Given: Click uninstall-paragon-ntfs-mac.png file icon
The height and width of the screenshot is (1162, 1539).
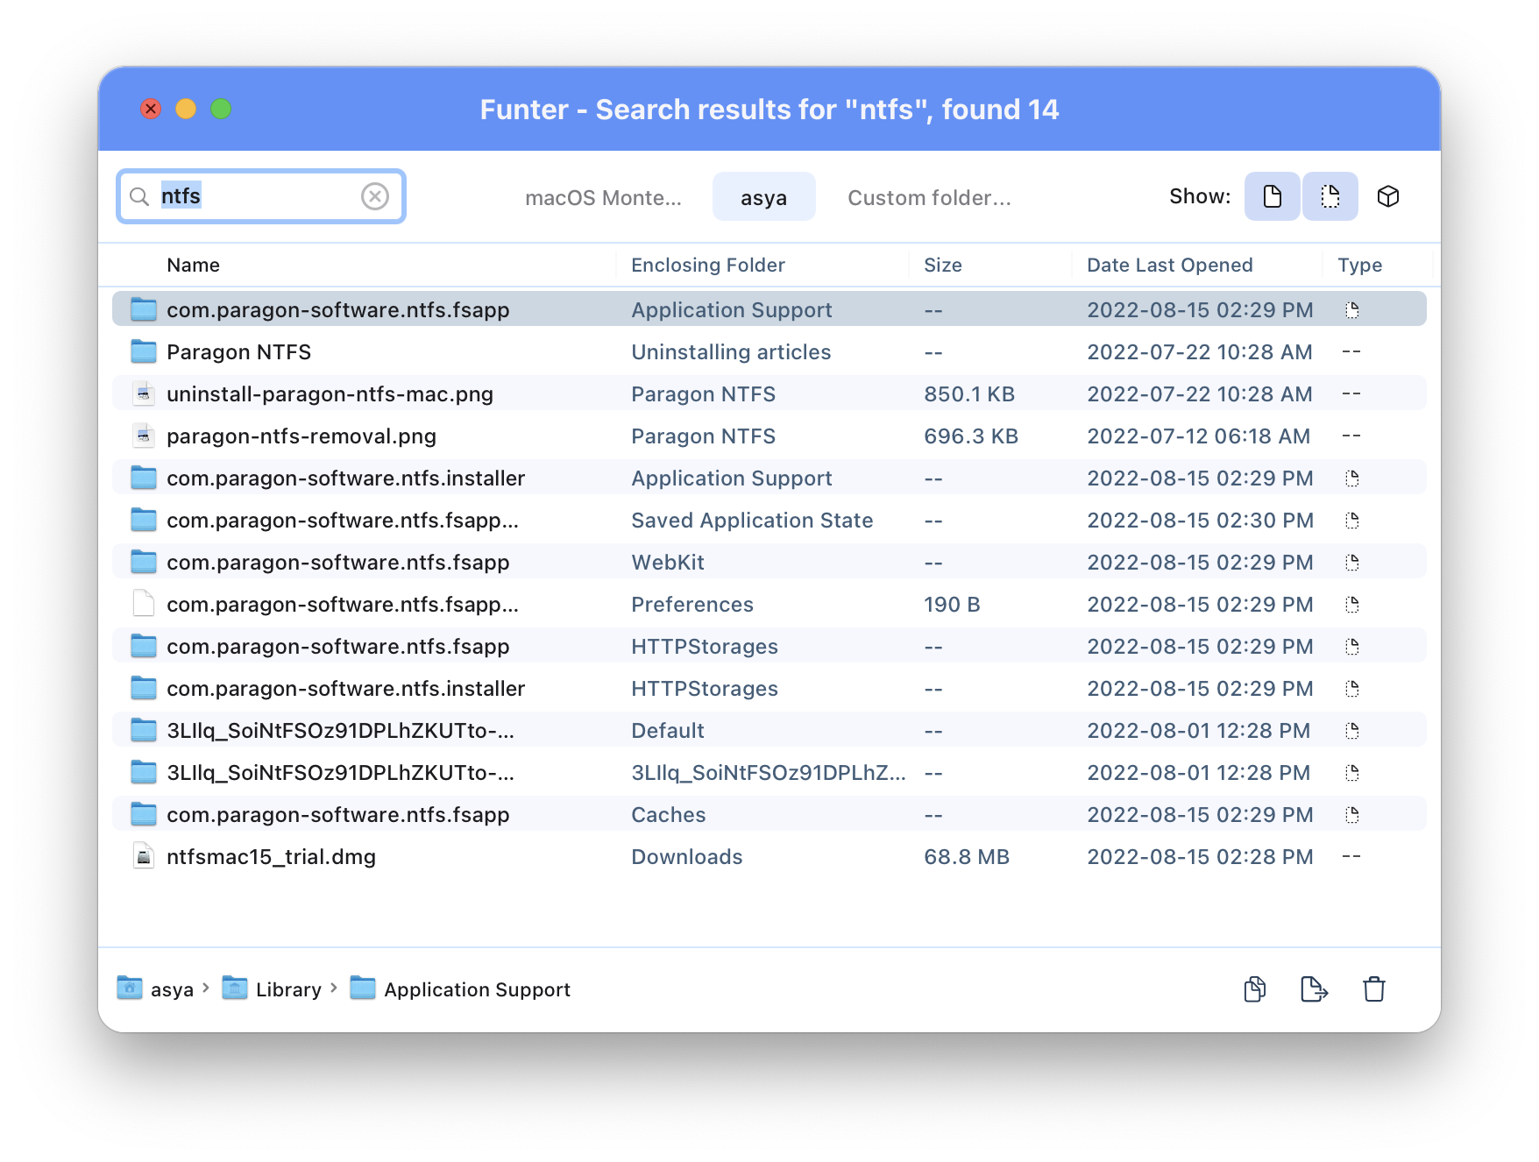Looking at the screenshot, I should tap(144, 394).
